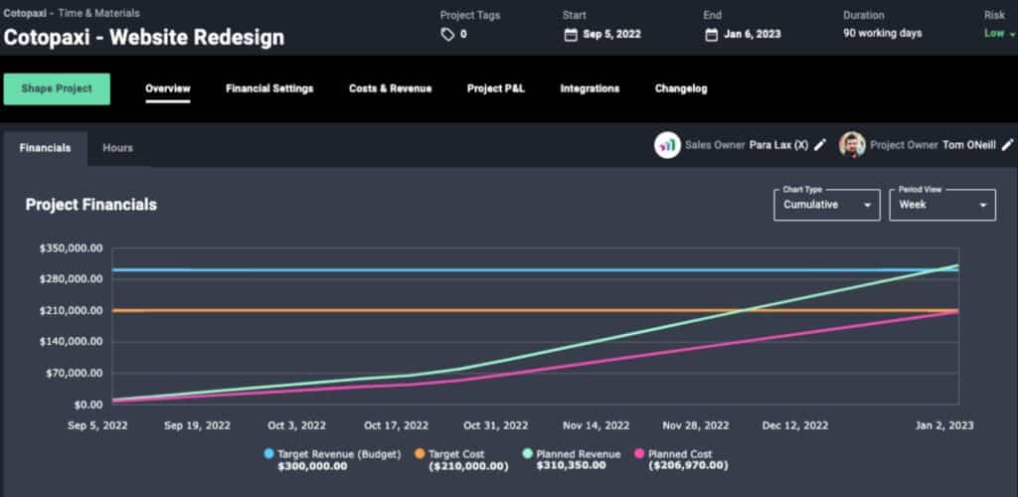Screen dimensions: 1018x497
Task: Click the End date calendar icon
Action: tap(711, 34)
